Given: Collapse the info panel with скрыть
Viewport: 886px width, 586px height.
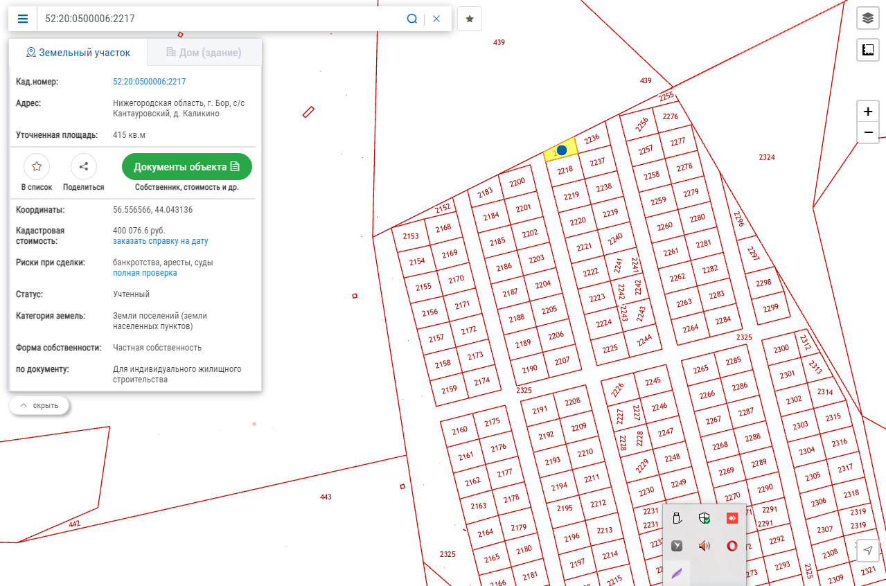Looking at the screenshot, I should coord(39,405).
